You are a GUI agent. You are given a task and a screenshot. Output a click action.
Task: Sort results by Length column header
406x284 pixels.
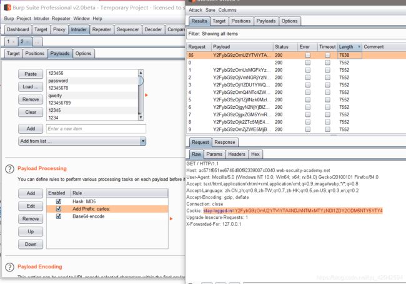(347, 47)
